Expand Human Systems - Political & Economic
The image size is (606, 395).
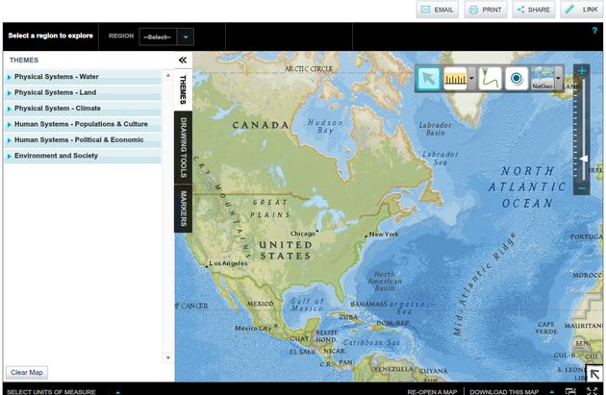pyautogui.click(x=83, y=140)
